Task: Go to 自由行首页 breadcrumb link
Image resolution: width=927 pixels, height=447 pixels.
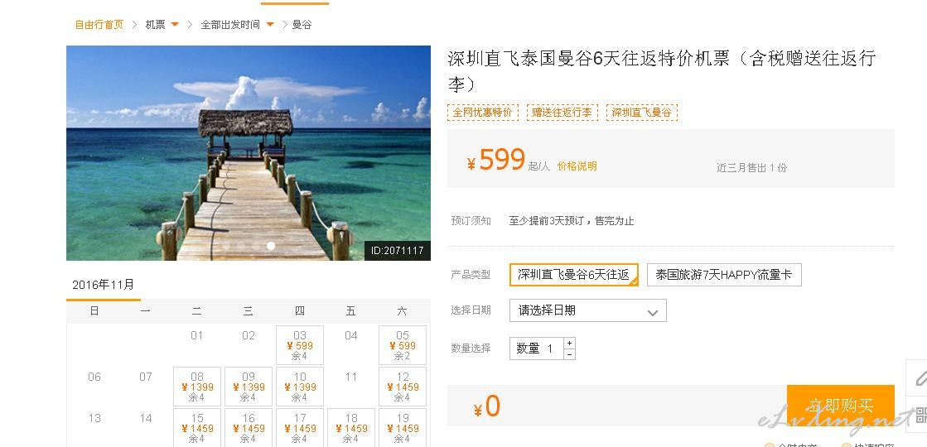Action: 99,25
